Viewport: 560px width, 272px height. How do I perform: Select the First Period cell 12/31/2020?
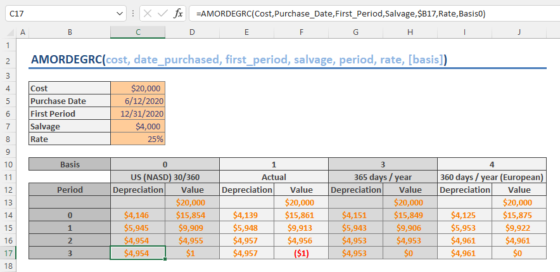137,113
